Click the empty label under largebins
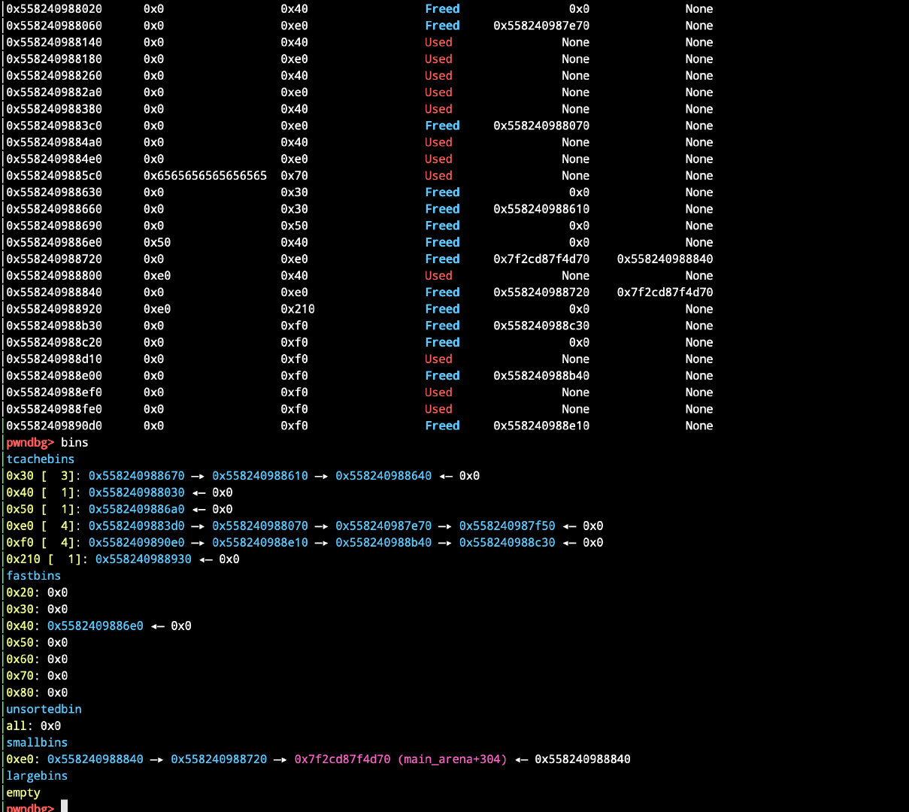This screenshot has width=909, height=812. click(x=23, y=792)
